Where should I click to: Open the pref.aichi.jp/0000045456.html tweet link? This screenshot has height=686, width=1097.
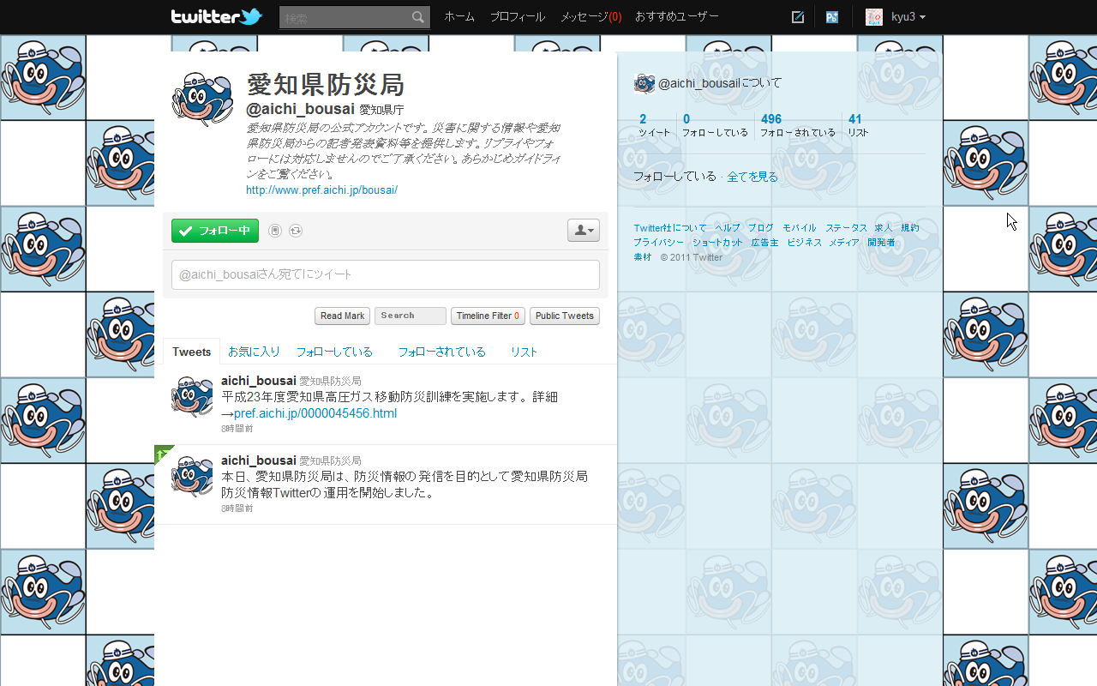pyautogui.click(x=315, y=413)
